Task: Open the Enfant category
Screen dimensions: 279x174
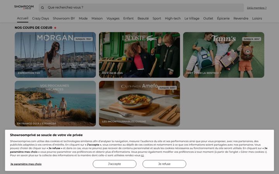Action: coord(128,19)
